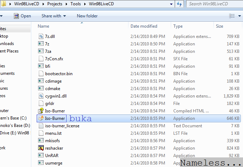Click the UnRAR application icon
This screenshot has width=243, height=167.
pyautogui.click(x=41, y=155)
